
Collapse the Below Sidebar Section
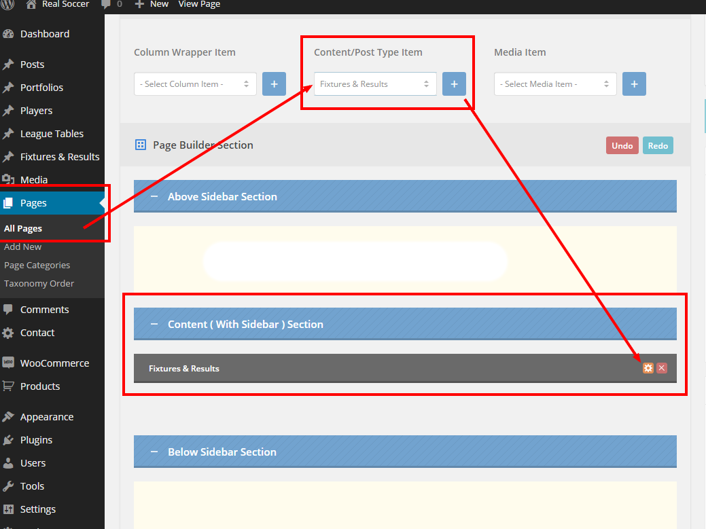[x=154, y=452]
